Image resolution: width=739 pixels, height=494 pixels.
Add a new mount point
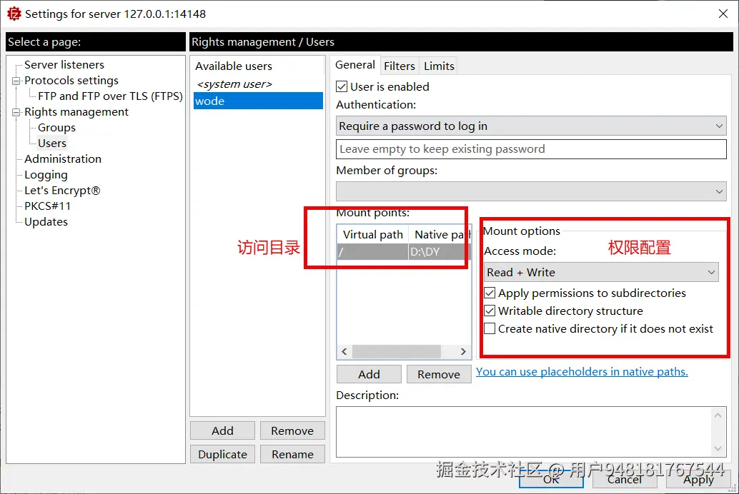pyautogui.click(x=369, y=374)
